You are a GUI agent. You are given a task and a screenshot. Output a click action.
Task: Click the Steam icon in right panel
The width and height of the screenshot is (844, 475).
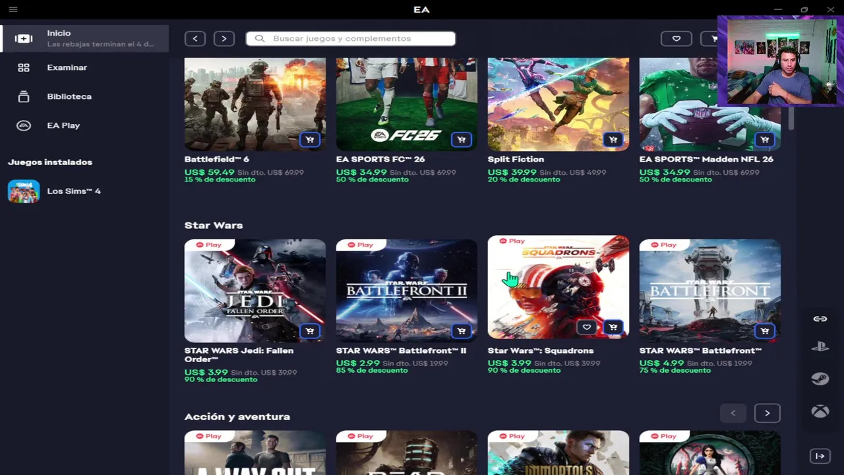point(820,379)
